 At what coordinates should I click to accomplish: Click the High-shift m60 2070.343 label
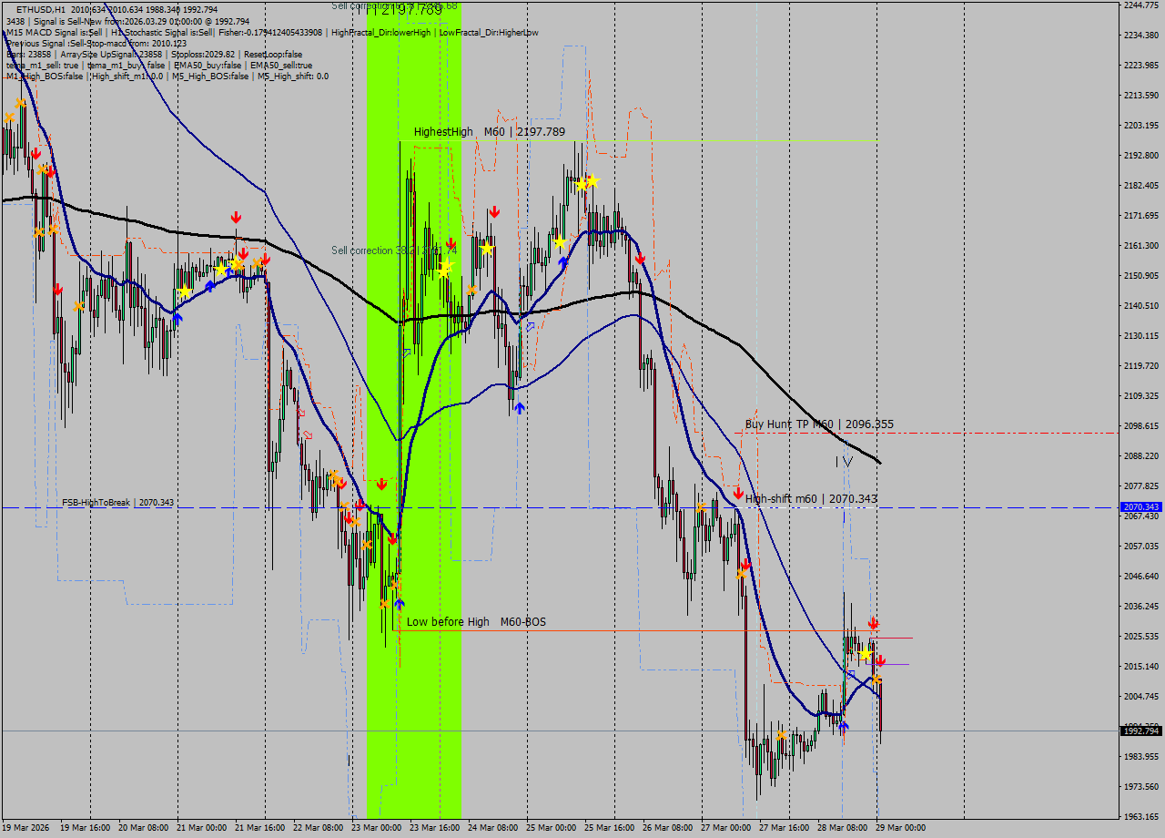pos(811,499)
